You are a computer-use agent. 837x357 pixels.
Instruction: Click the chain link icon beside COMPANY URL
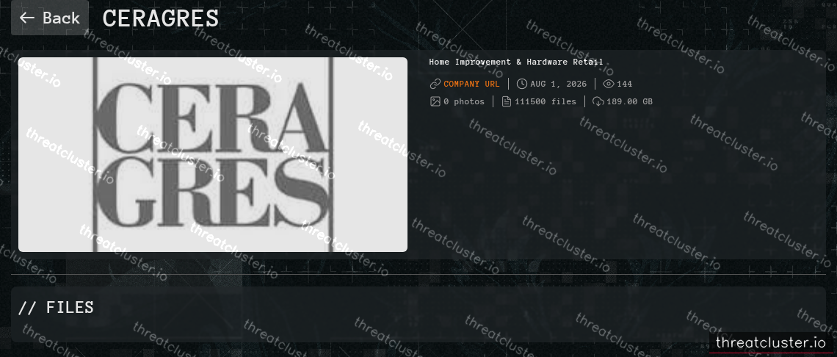point(435,84)
